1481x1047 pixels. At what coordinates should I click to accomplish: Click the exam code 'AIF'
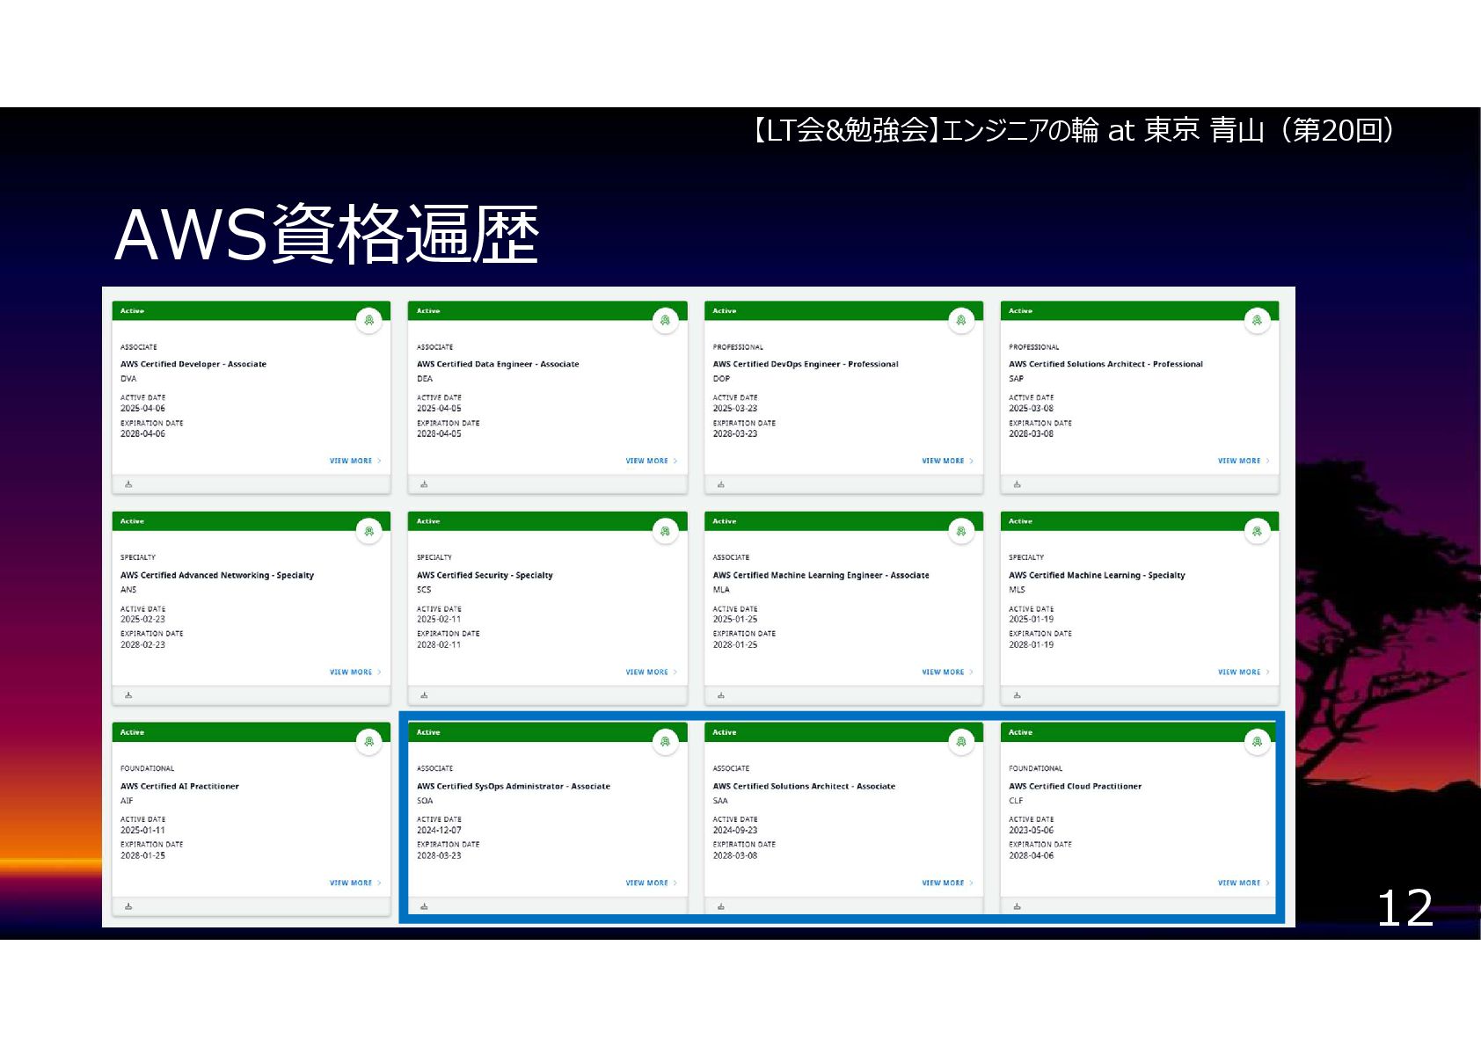127,801
